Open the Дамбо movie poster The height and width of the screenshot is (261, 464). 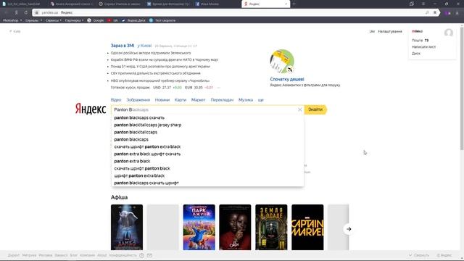pos(127,227)
